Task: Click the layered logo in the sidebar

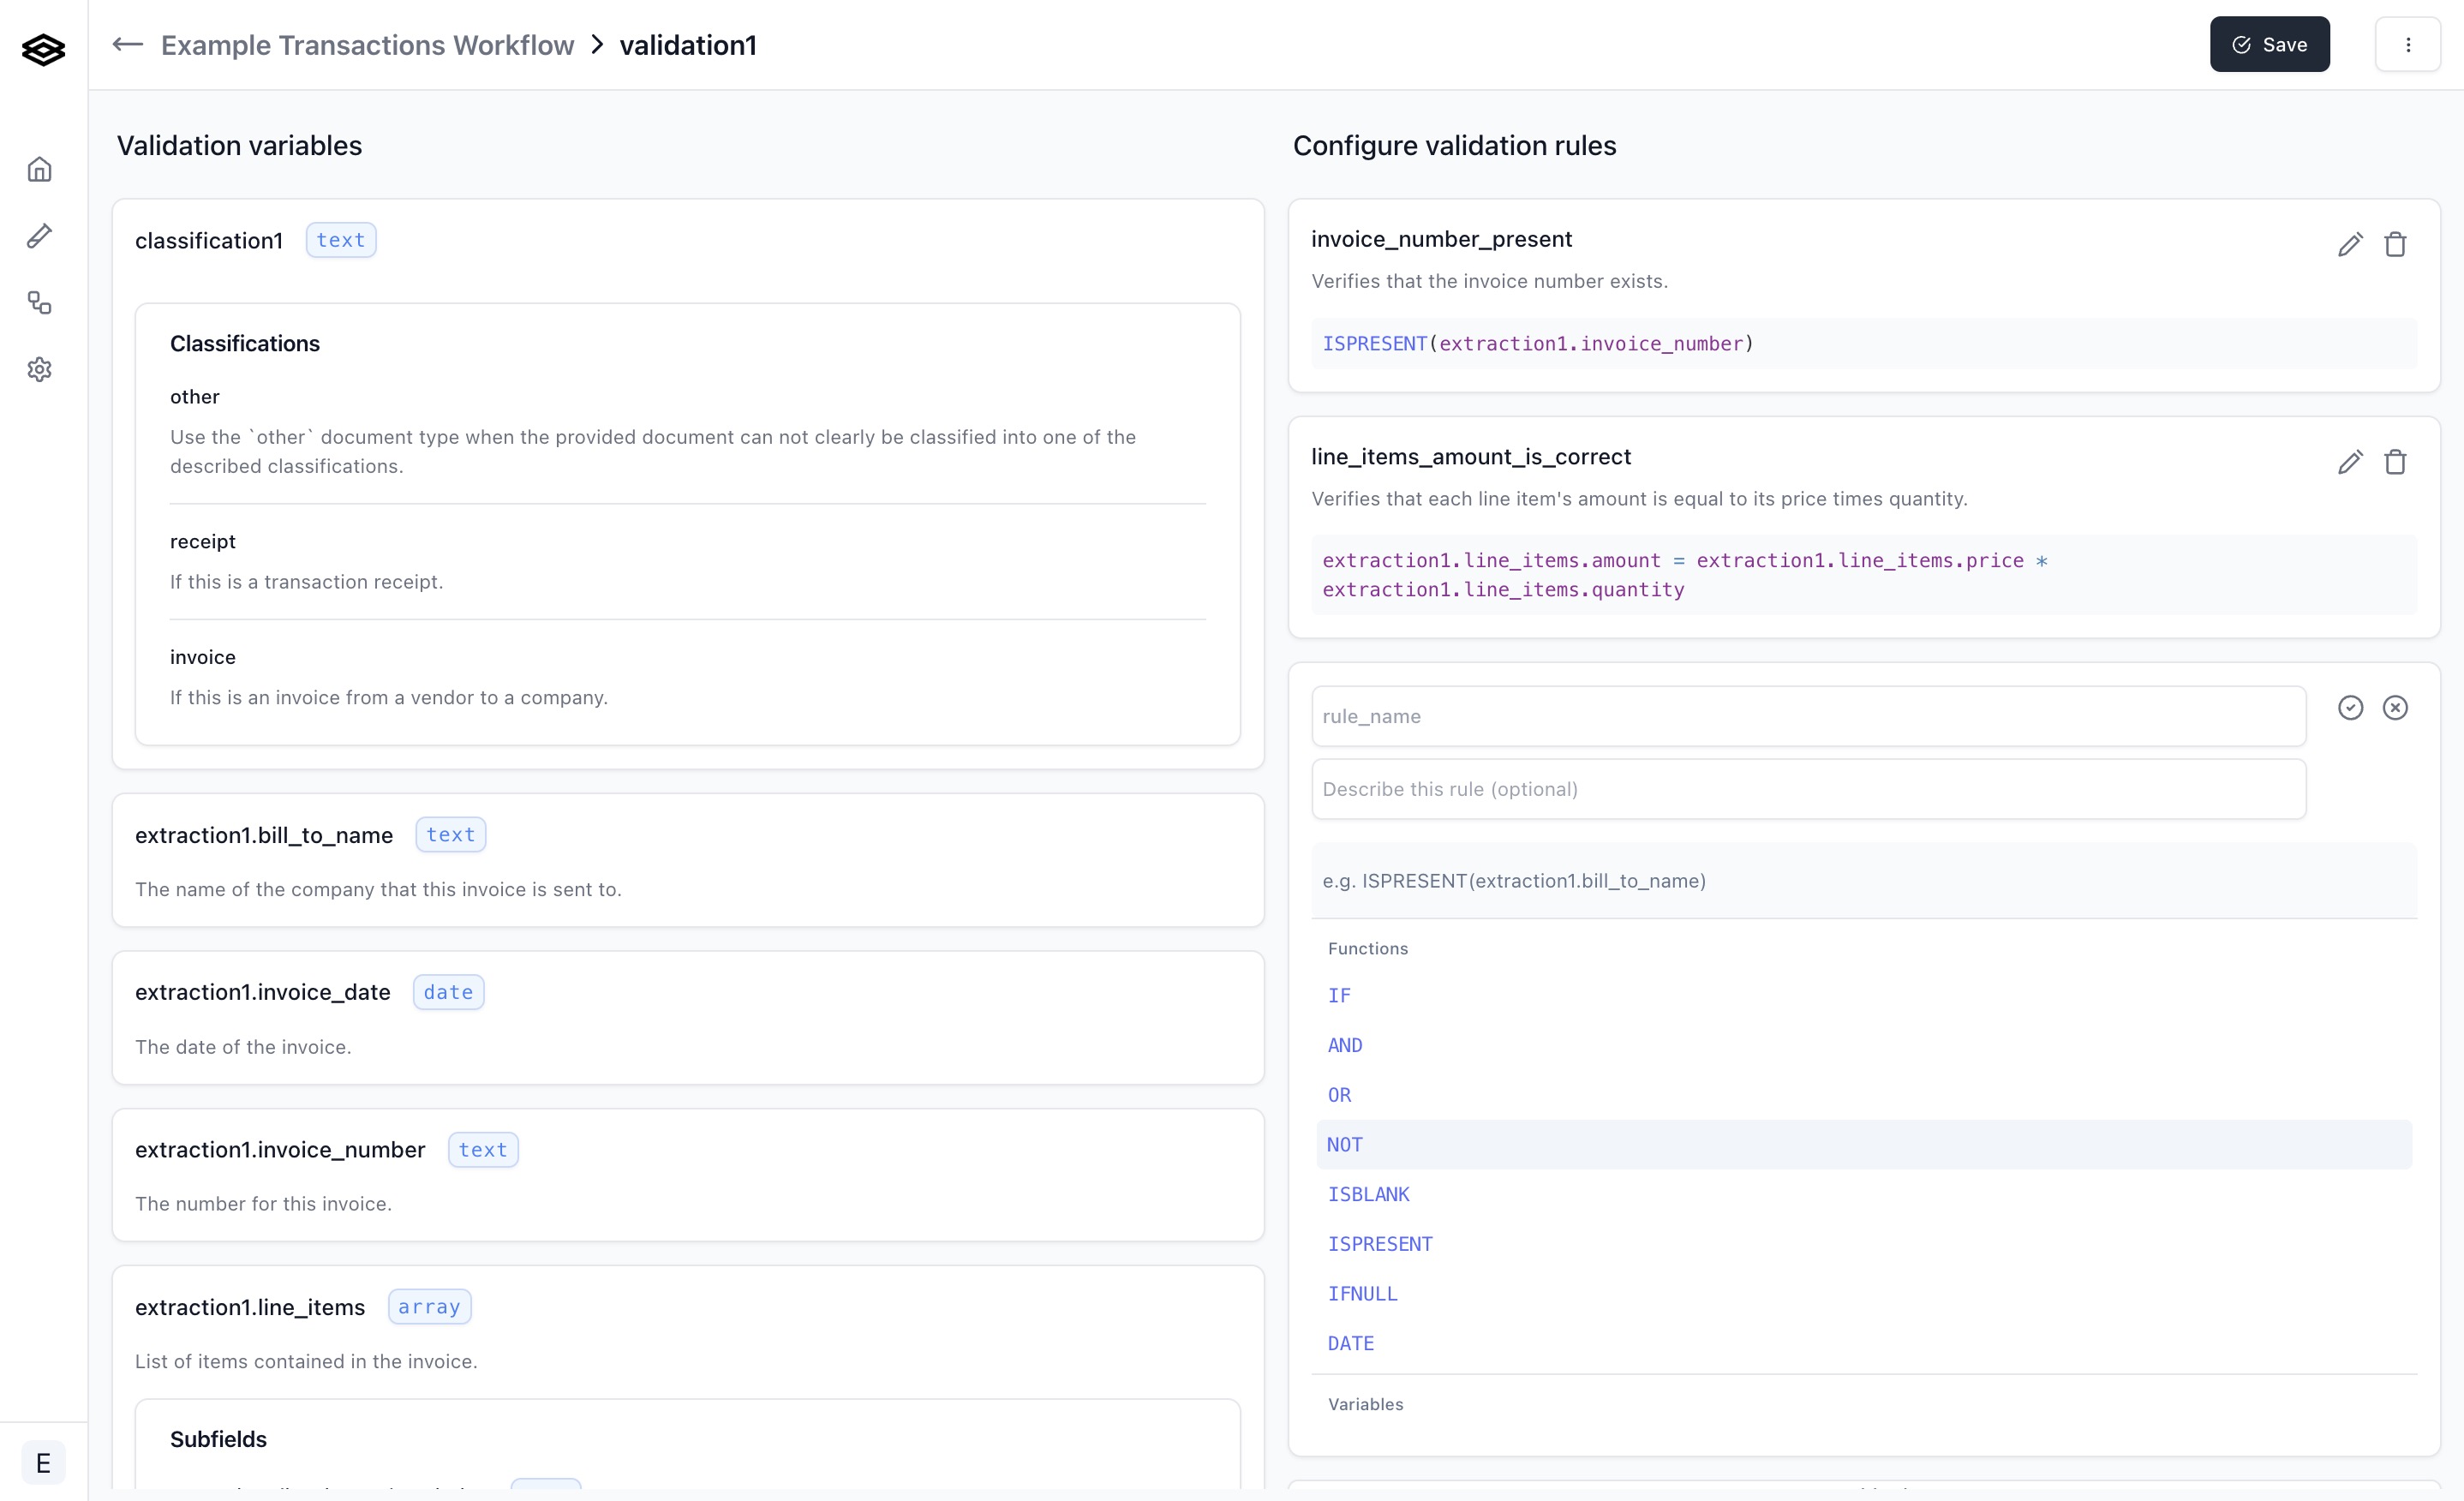Action: pos(43,49)
